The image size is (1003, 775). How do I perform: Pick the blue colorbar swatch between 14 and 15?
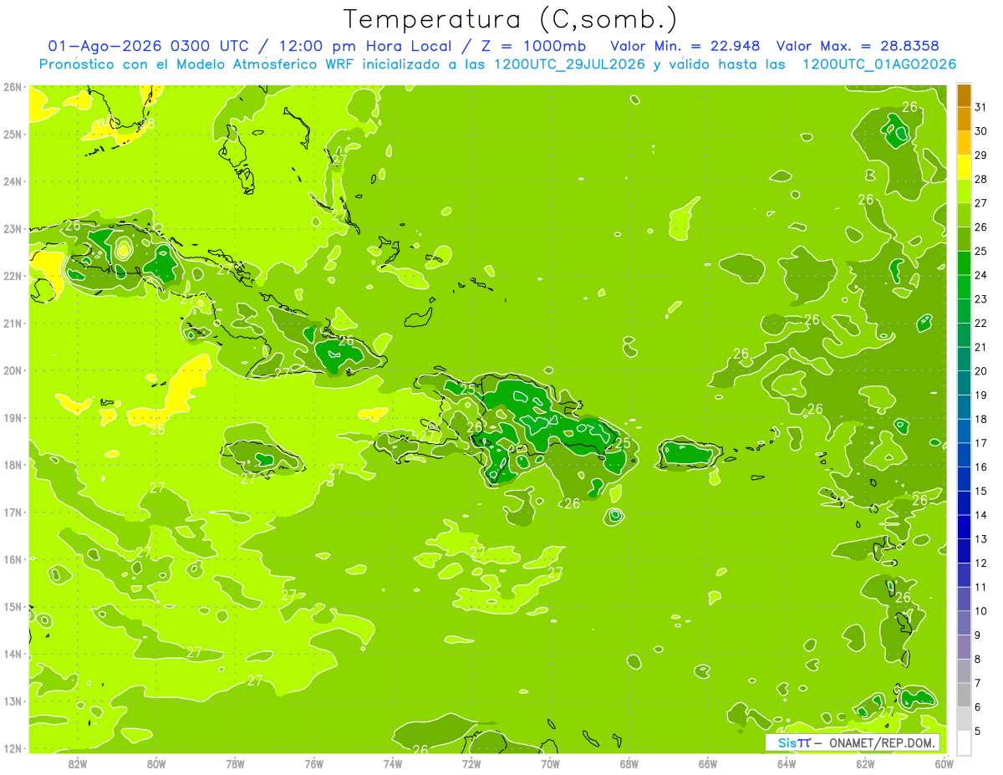click(x=964, y=503)
